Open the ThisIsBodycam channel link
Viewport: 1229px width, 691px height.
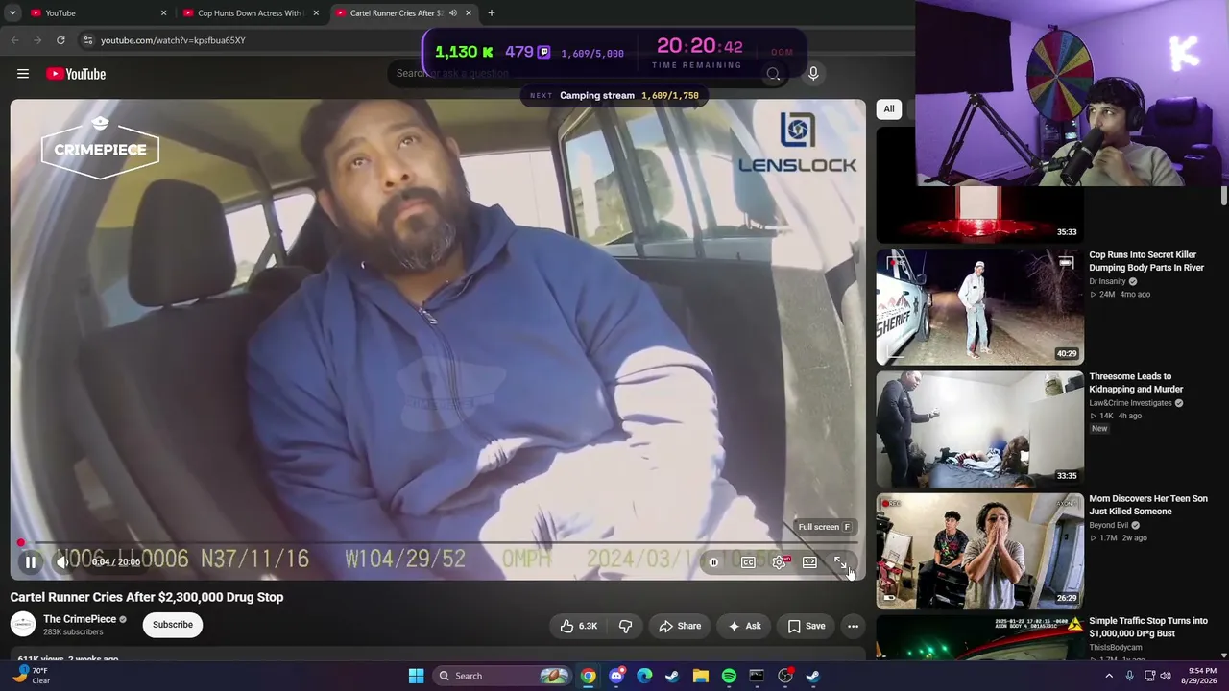pyautogui.click(x=1115, y=648)
